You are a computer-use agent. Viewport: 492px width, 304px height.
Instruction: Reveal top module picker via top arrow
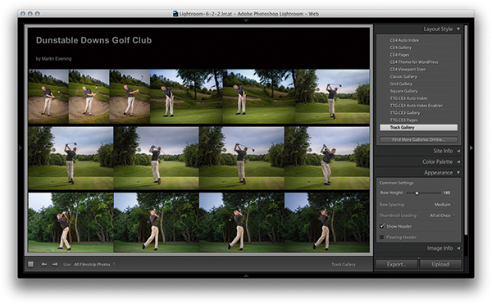[x=246, y=20]
